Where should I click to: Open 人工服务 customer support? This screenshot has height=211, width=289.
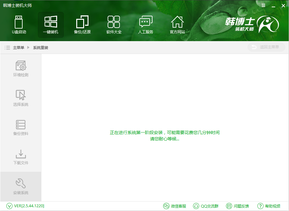pyautogui.click(x=145, y=24)
